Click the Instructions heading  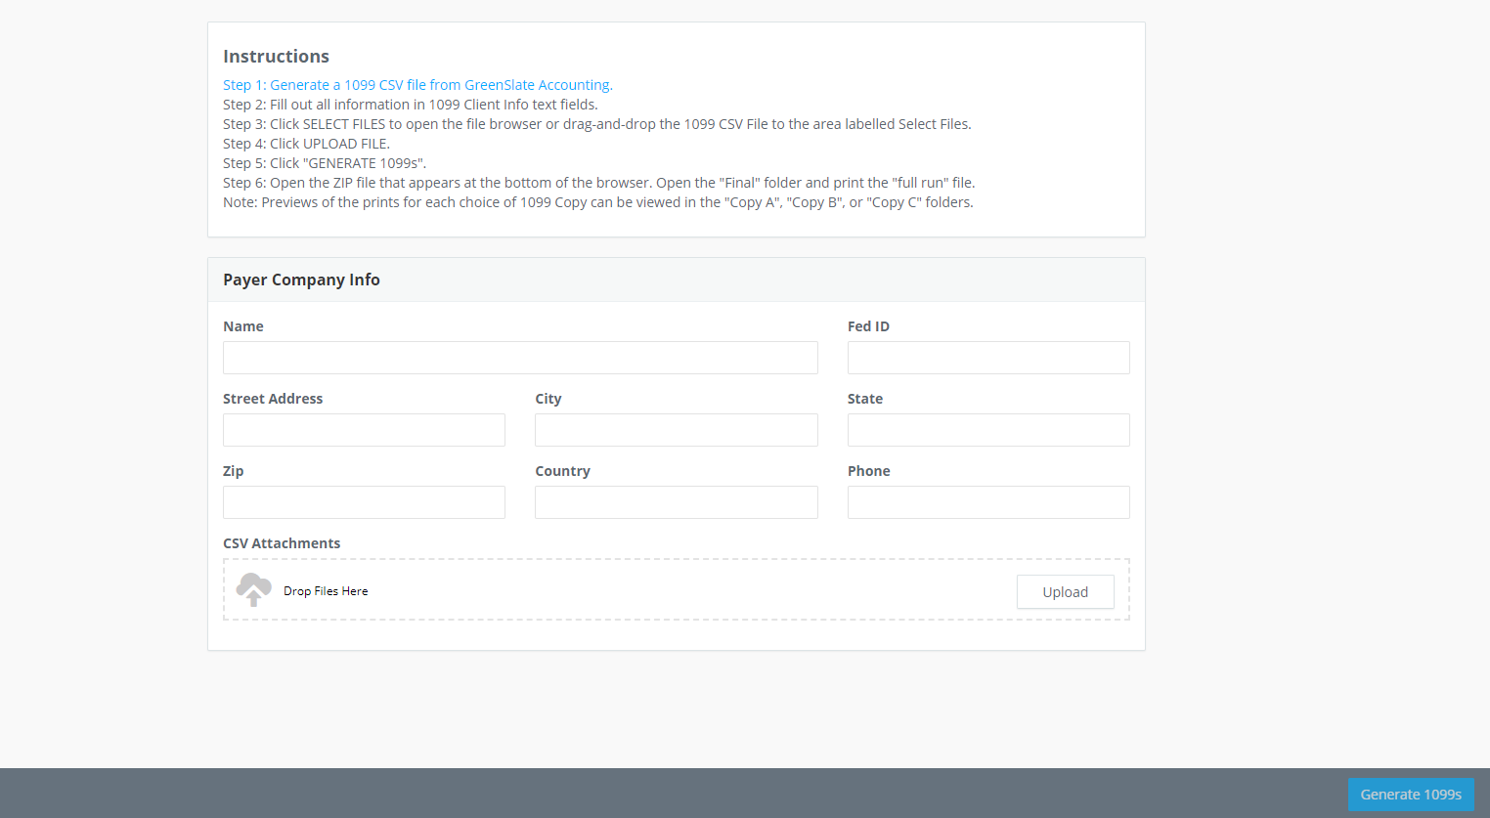(x=276, y=57)
